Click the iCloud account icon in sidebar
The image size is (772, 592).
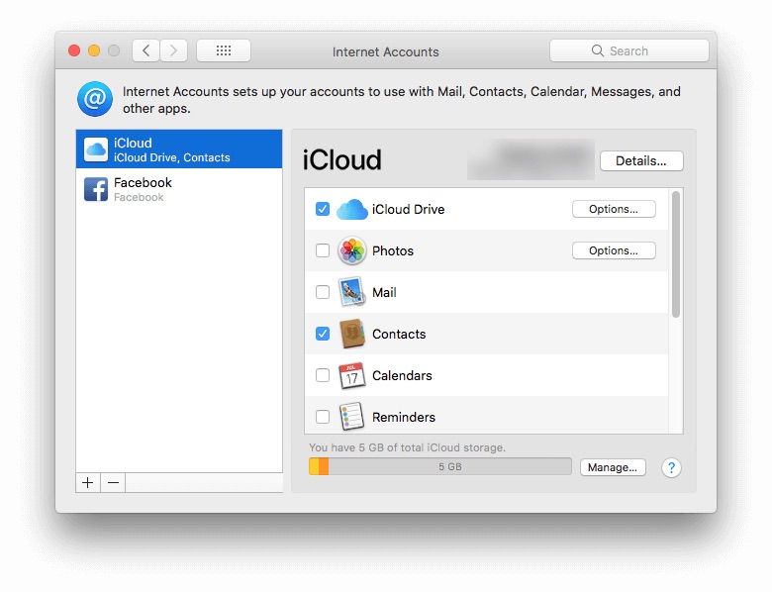coord(96,149)
